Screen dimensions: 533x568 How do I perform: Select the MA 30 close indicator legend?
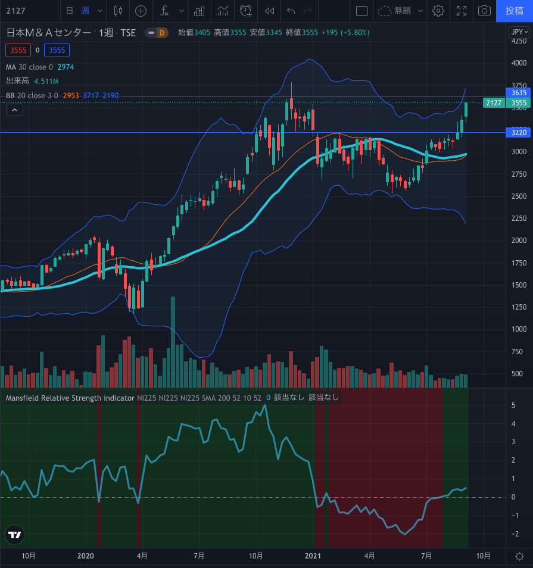[40, 67]
